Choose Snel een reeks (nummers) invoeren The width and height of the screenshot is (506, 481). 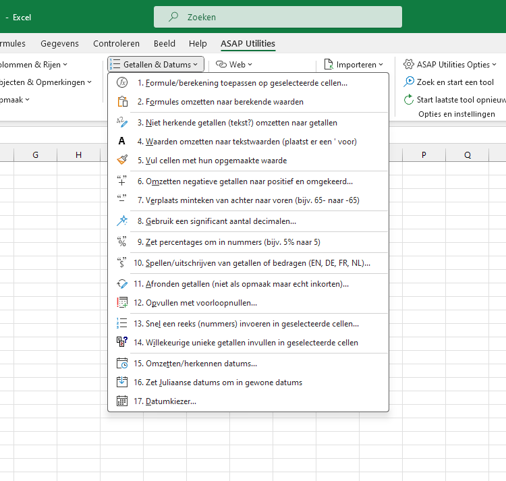[x=248, y=324]
